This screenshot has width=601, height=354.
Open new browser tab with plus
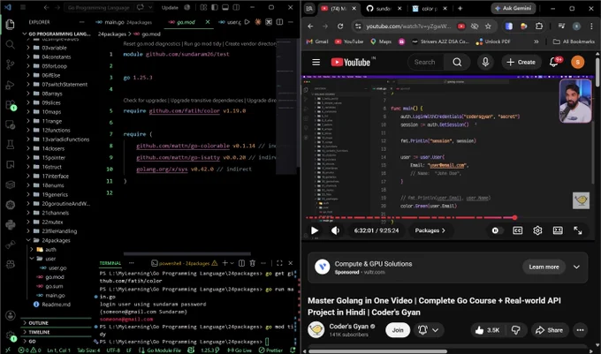(460, 9)
